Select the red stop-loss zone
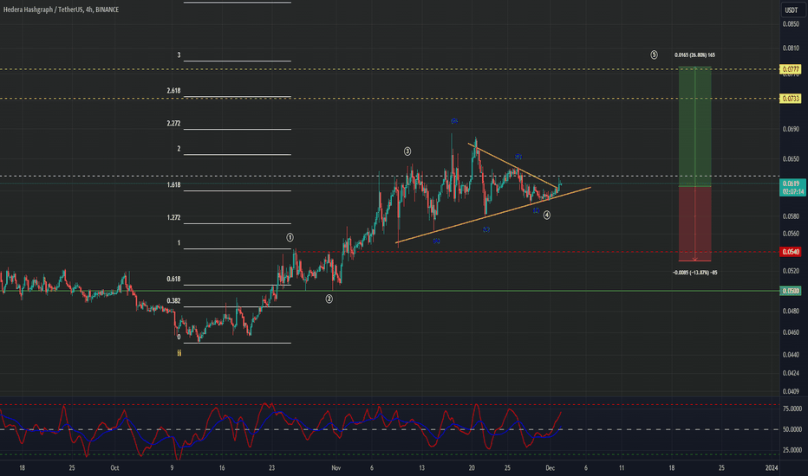 (x=694, y=224)
